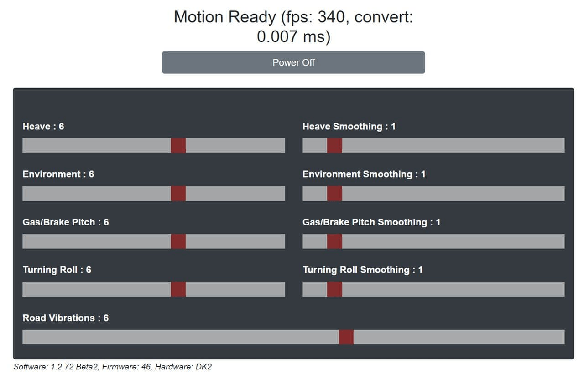Click far right end of Heave Smoothing track
This screenshot has height=379, width=584.
point(562,146)
